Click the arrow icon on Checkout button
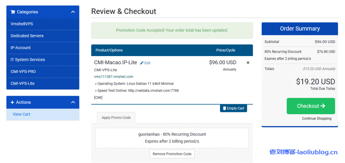Screen dimensions: 345x163 pos(323,106)
